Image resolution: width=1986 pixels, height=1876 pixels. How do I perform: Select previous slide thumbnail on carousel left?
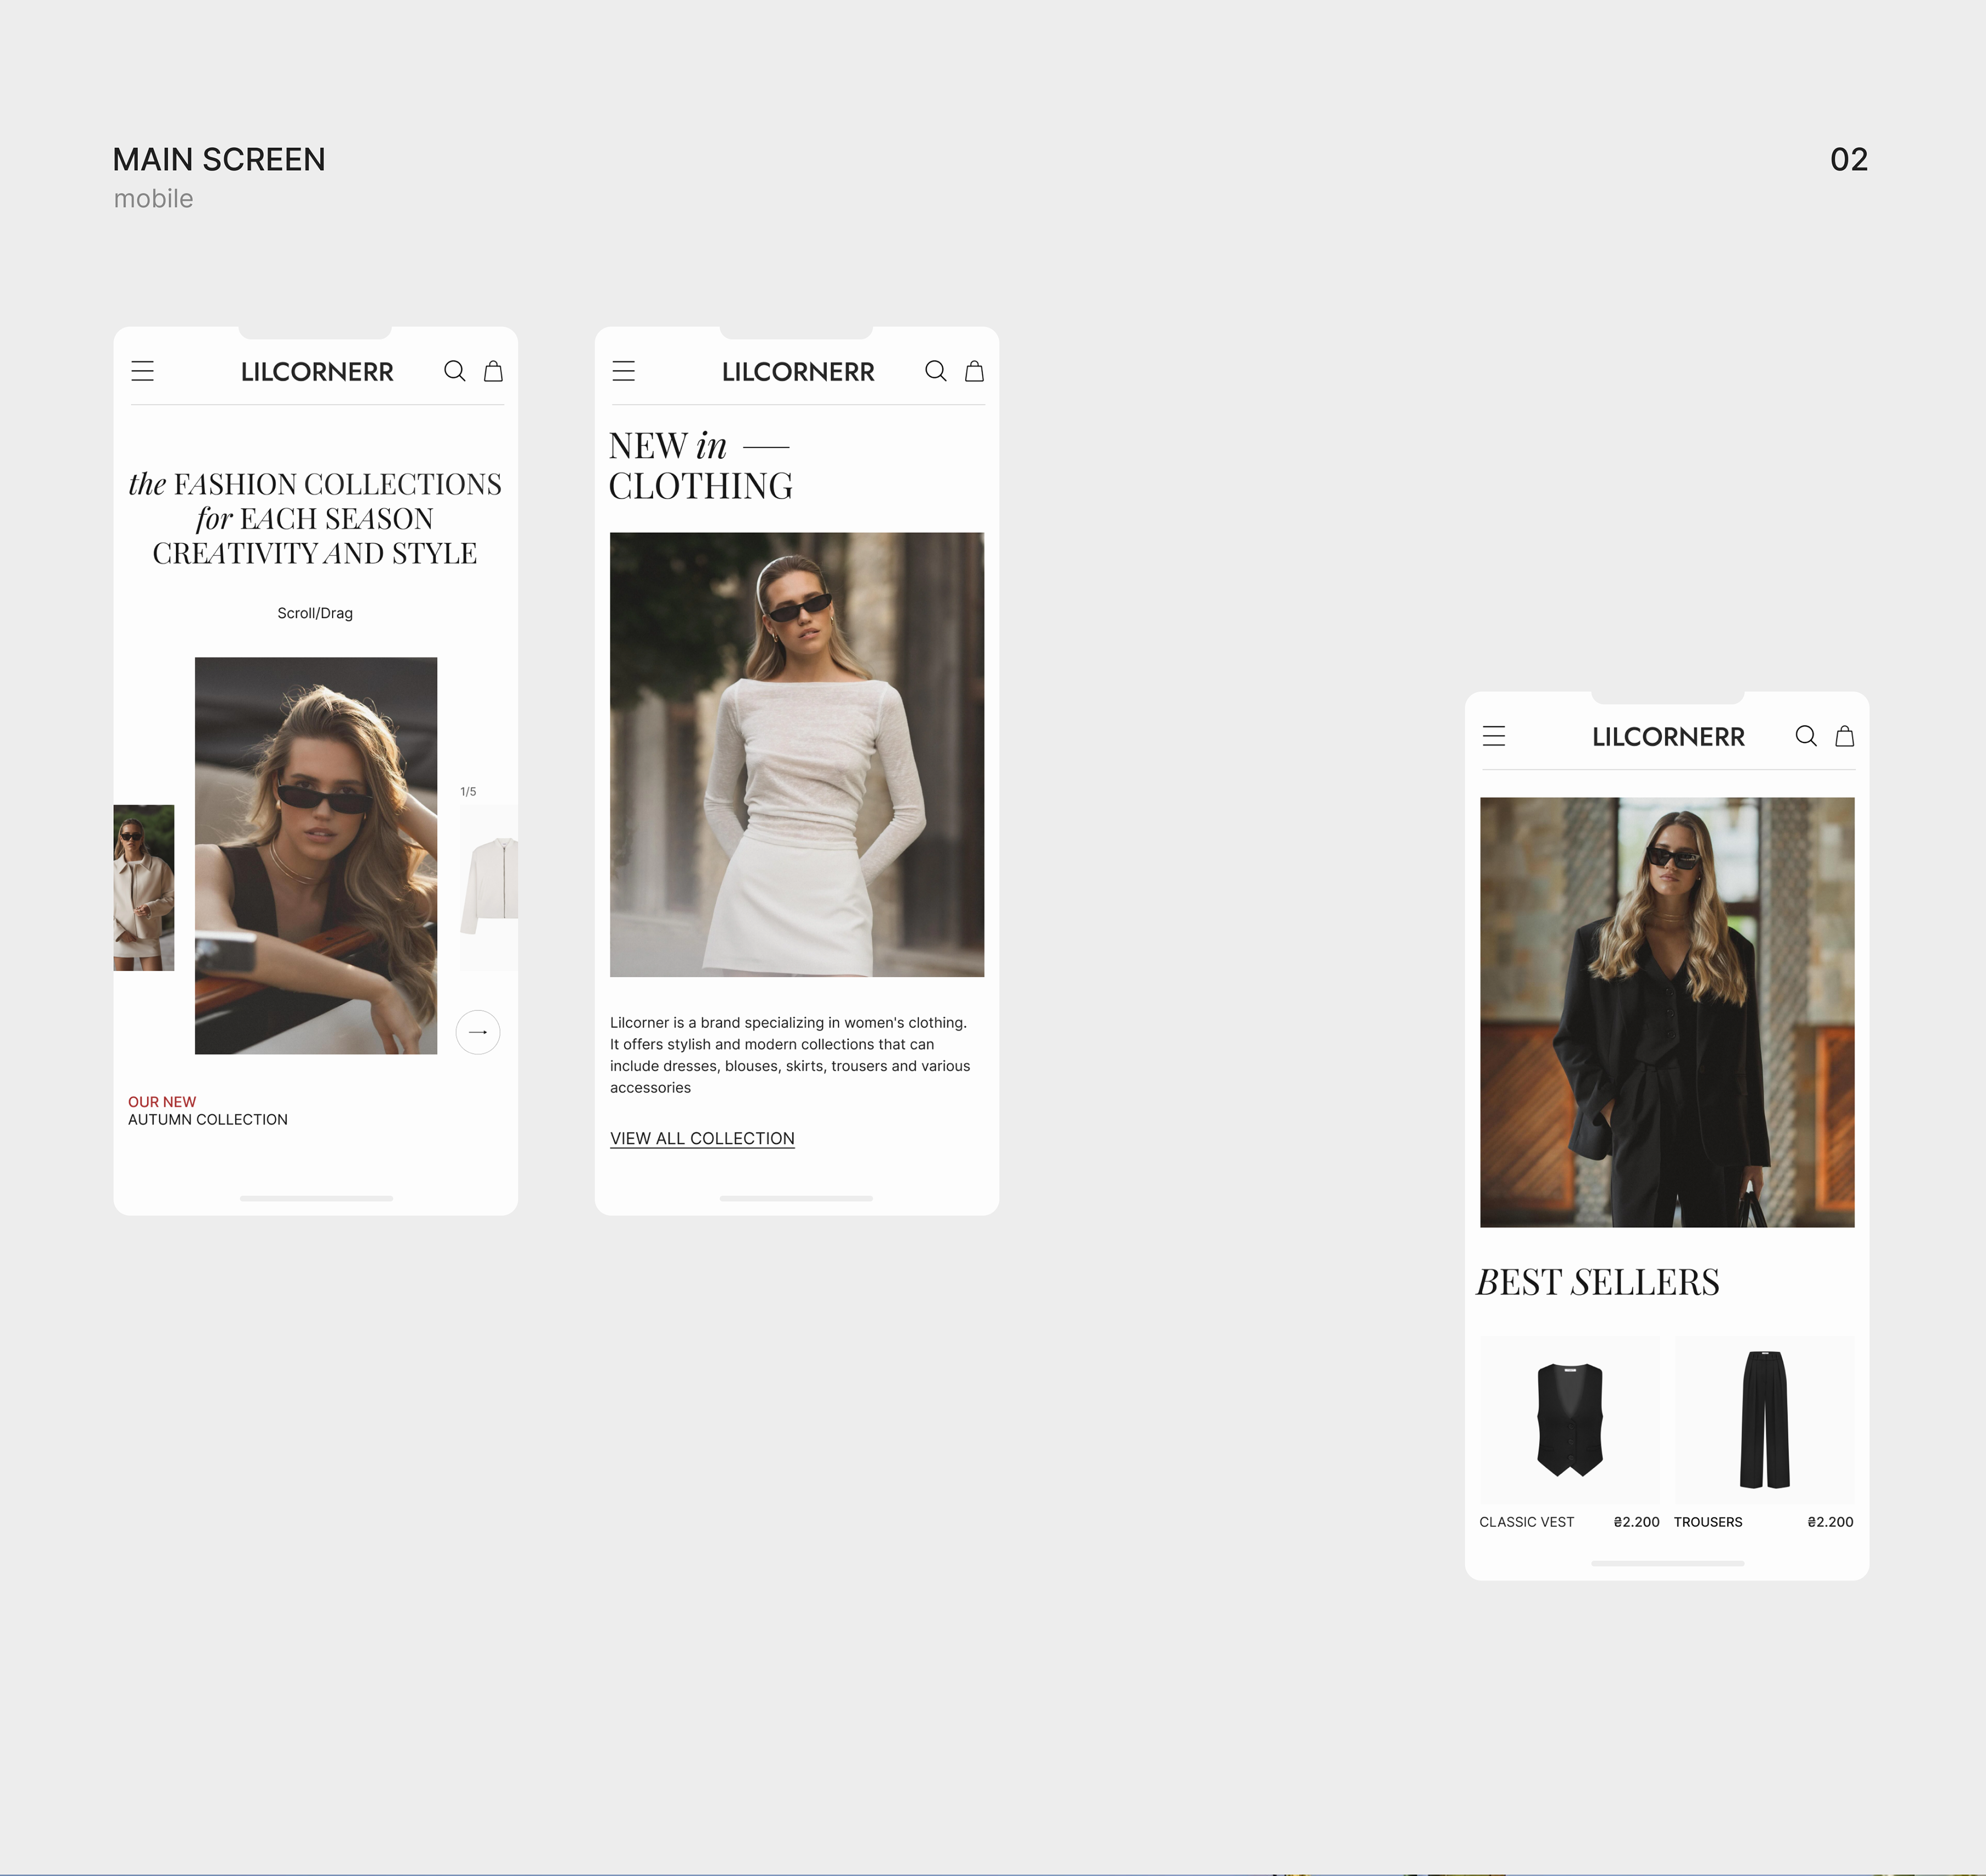(x=144, y=887)
